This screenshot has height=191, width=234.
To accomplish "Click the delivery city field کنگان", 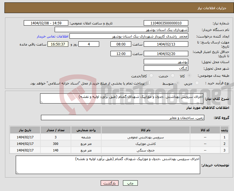I will (x=166, y=68).
